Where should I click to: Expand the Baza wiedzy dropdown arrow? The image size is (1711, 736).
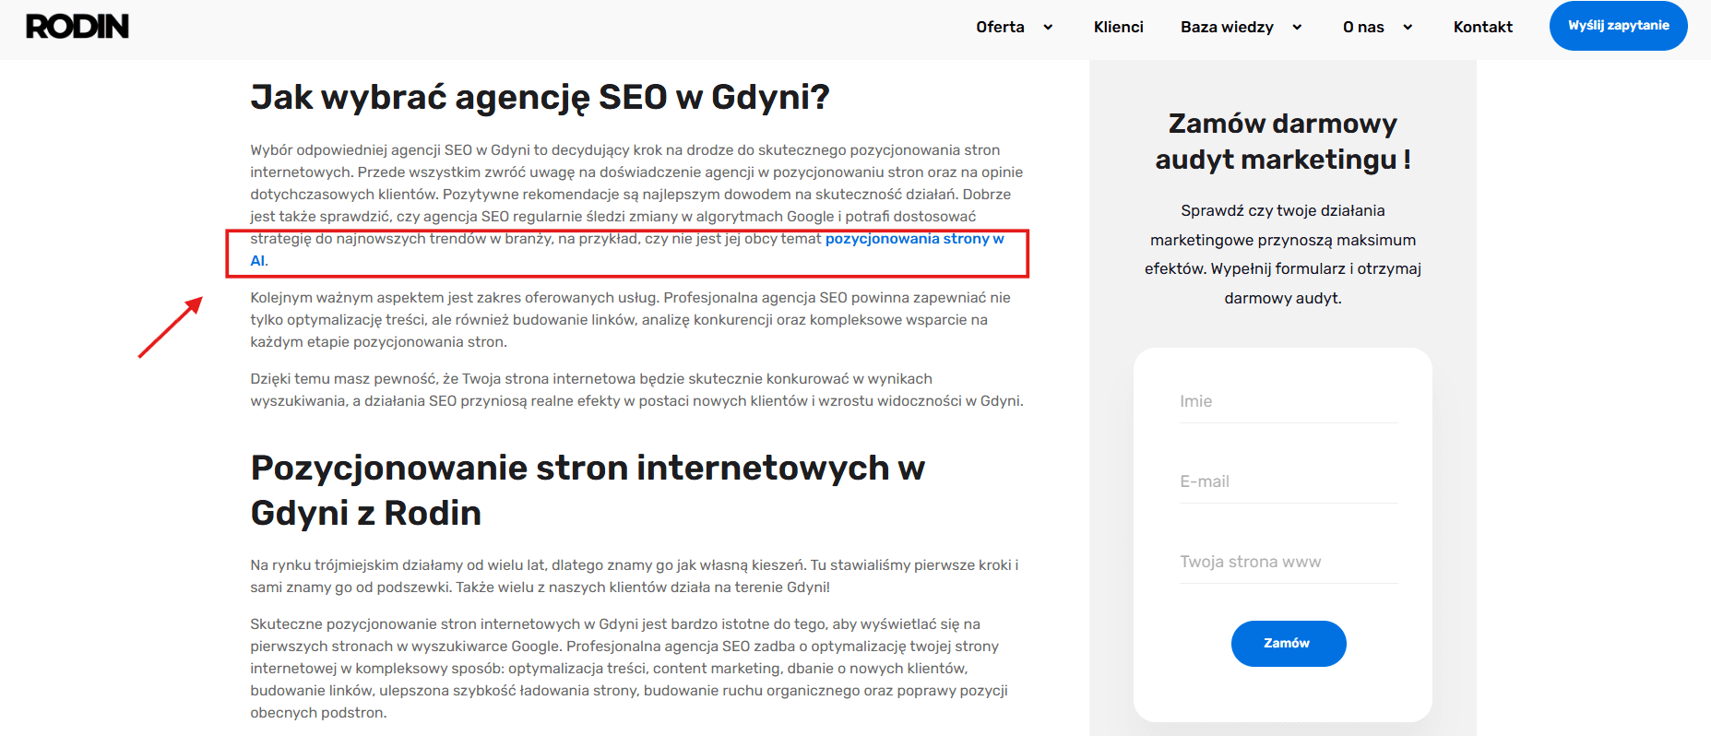click(x=1297, y=28)
